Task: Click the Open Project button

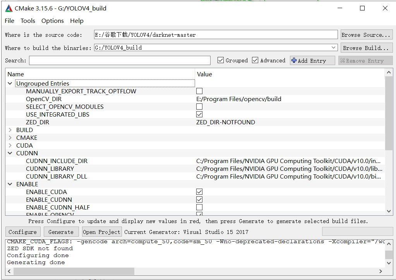Action: coord(101,232)
